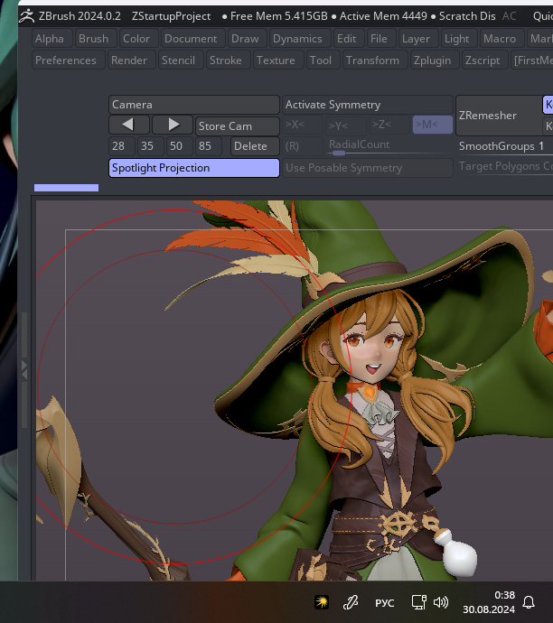The image size is (553, 623).
Task: Open the Layer menu
Action: pyautogui.click(x=417, y=39)
